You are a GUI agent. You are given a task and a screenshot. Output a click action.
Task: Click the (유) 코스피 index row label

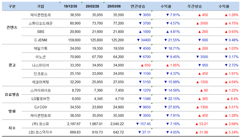(40, 124)
